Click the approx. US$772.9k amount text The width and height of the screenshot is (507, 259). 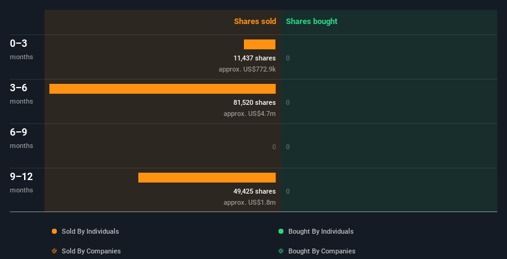tap(247, 69)
